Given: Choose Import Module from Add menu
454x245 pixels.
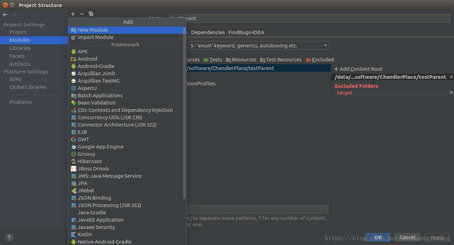Looking at the screenshot, I should (x=126, y=37).
